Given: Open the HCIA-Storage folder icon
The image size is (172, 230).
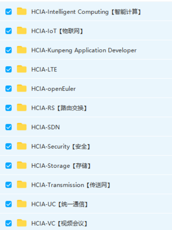Looking at the screenshot, I should pos(21,165).
